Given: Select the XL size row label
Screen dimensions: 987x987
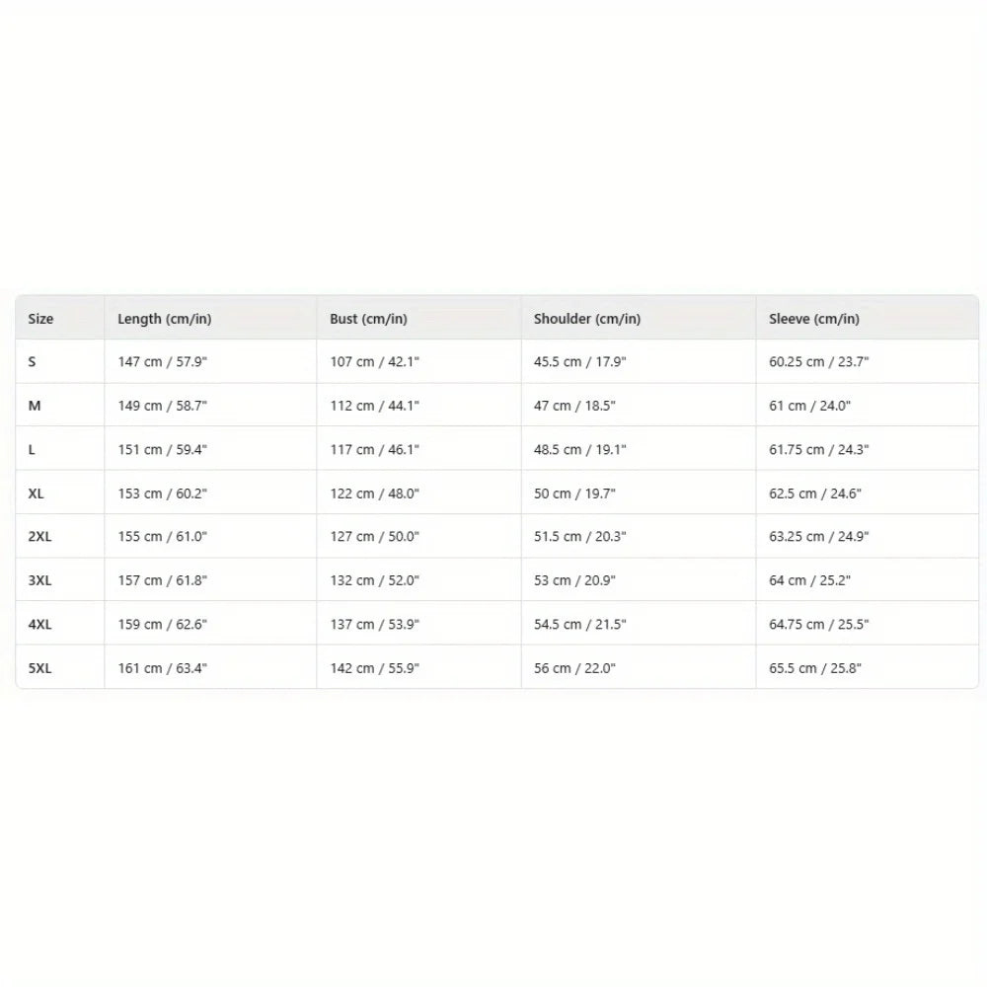Looking at the screenshot, I should tap(37, 493).
